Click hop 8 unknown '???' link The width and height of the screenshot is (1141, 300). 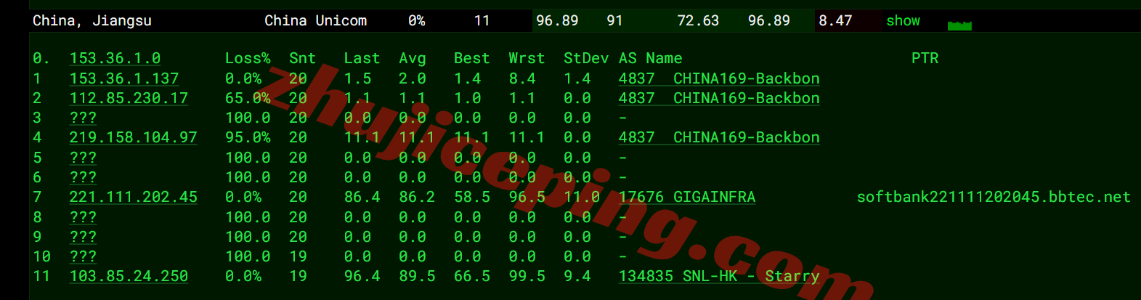click(83, 217)
